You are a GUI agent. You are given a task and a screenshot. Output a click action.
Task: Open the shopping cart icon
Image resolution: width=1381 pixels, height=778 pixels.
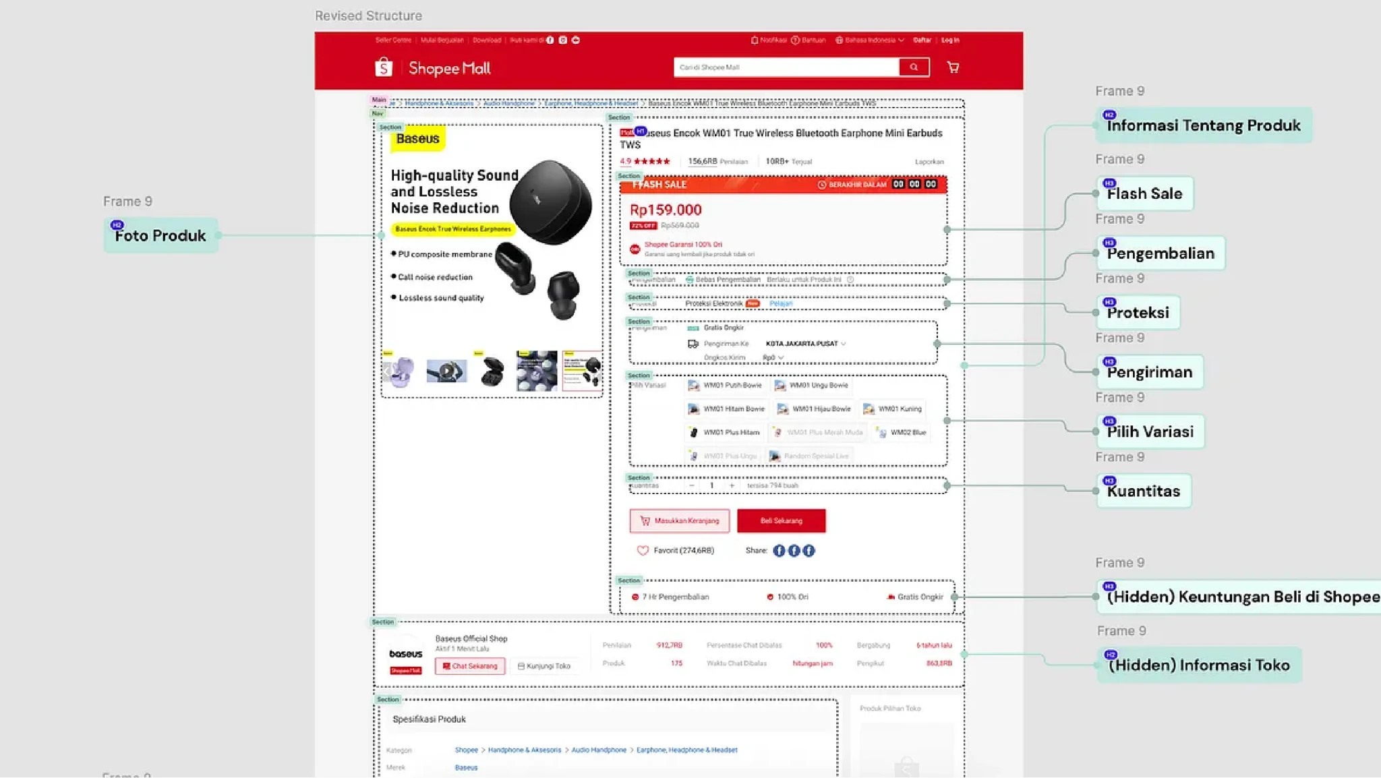coord(953,67)
